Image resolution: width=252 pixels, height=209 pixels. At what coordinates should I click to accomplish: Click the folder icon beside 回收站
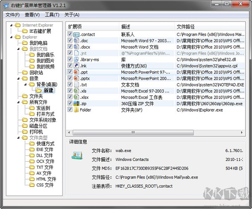point(25,73)
